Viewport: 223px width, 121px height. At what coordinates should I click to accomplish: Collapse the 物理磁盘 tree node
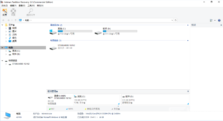2,61
